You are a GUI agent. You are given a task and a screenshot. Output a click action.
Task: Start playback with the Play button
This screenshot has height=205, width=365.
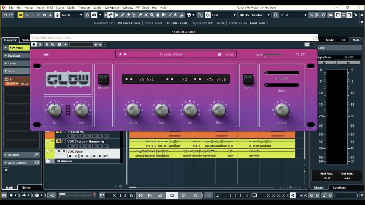[x=184, y=195]
